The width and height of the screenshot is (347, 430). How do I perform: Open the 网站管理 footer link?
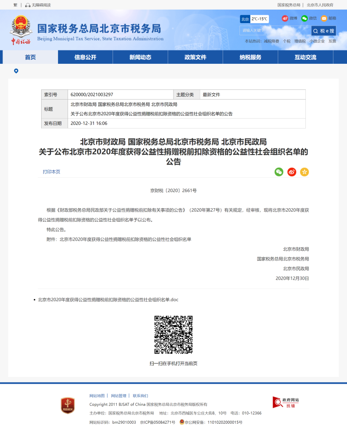click(x=118, y=396)
